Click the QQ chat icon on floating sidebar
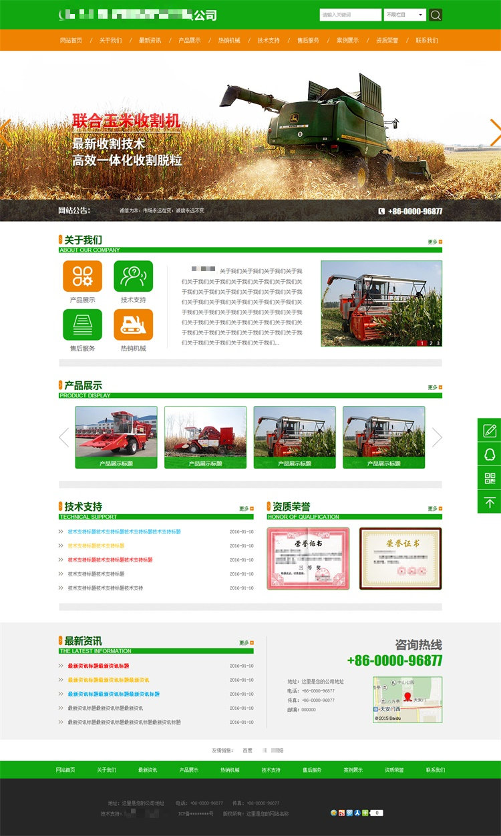Image resolution: width=501 pixels, height=836 pixels. pos(489,454)
